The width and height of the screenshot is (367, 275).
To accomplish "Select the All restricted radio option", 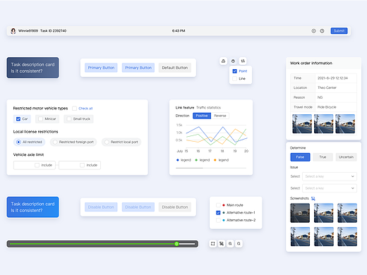I will pyautogui.click(x=18, y=142).
